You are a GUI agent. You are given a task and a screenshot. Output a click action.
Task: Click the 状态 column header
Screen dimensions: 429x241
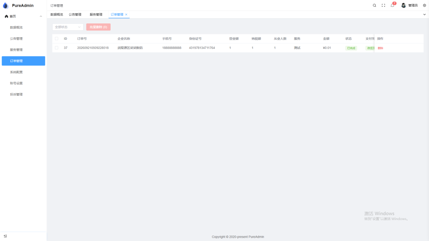pyautogui.click(x=349, y=39)
